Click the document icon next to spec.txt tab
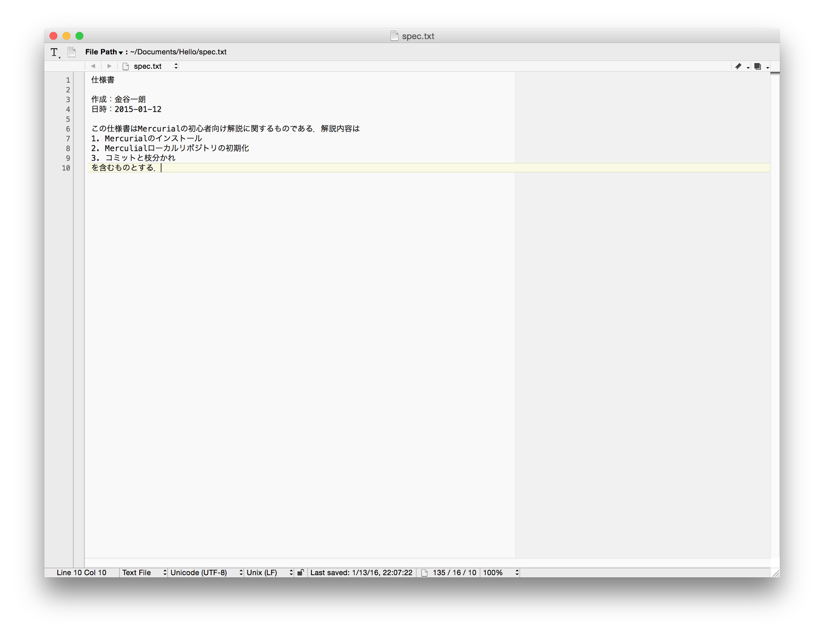The image size is (824, 637). coord(126,66)
